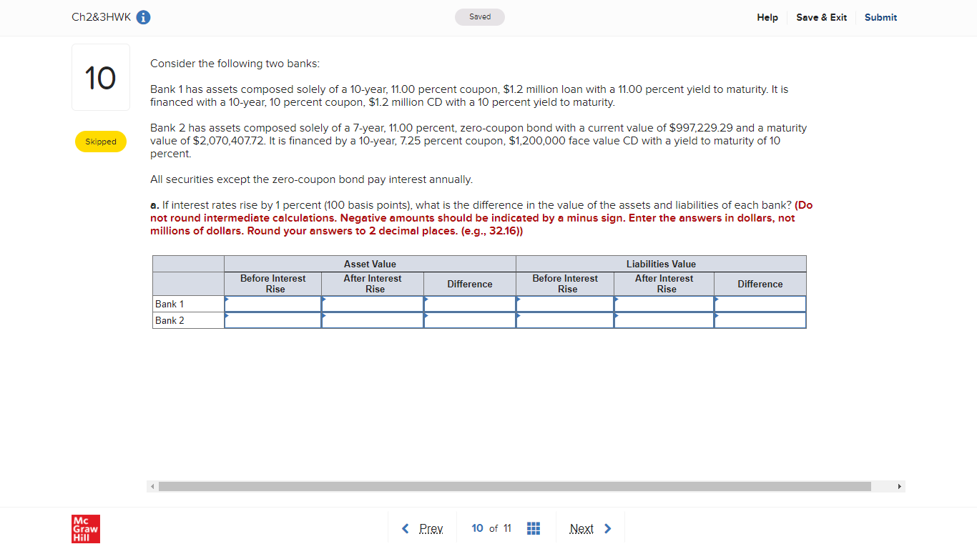Open the Help menu
Image resolution: width=977 pixels, height=549 pixels.
coord(767,17)
